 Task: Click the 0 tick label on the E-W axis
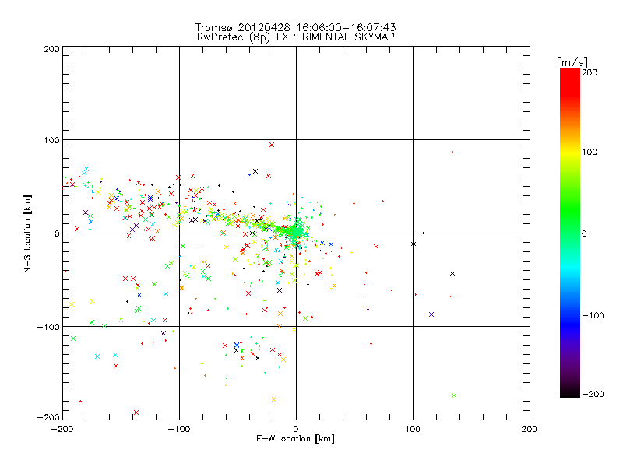click(296, 429)
